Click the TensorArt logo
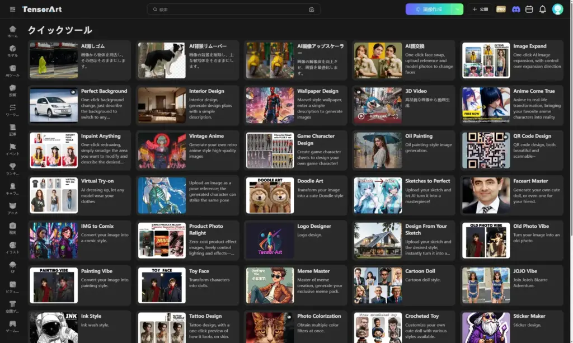The width and height of the screenshot is (573, 343). click(x=42, y=9)
